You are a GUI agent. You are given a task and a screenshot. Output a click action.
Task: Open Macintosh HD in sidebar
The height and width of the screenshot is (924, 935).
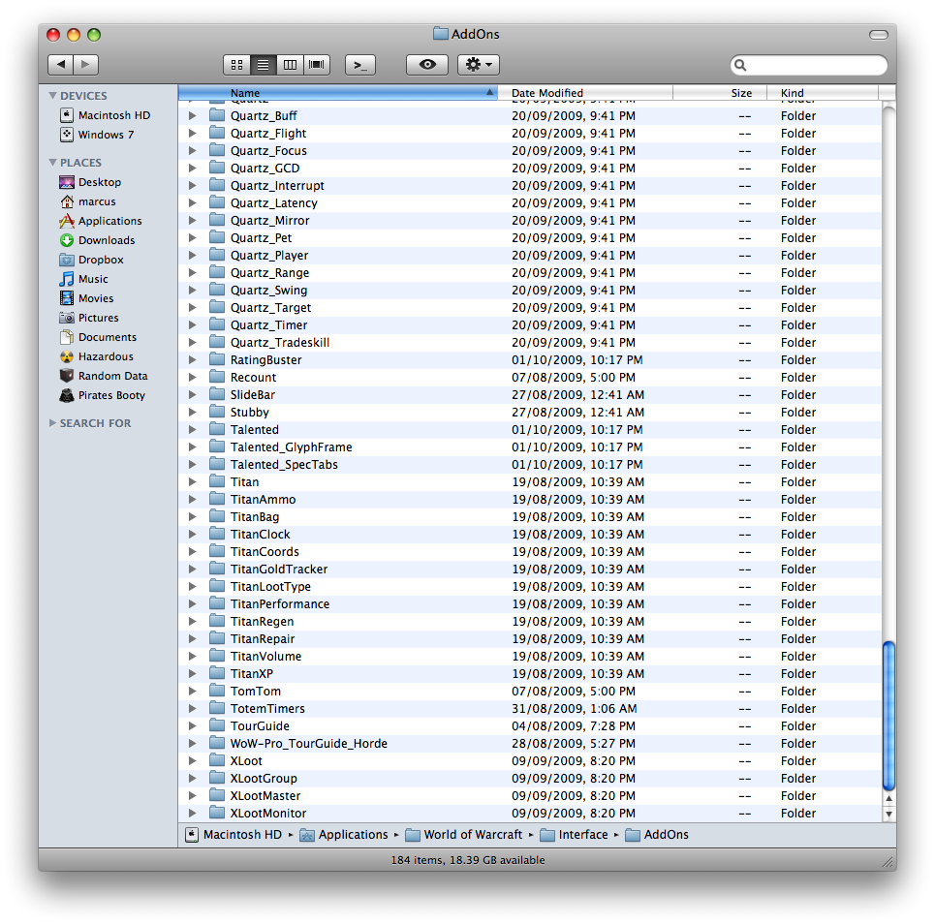106,115
